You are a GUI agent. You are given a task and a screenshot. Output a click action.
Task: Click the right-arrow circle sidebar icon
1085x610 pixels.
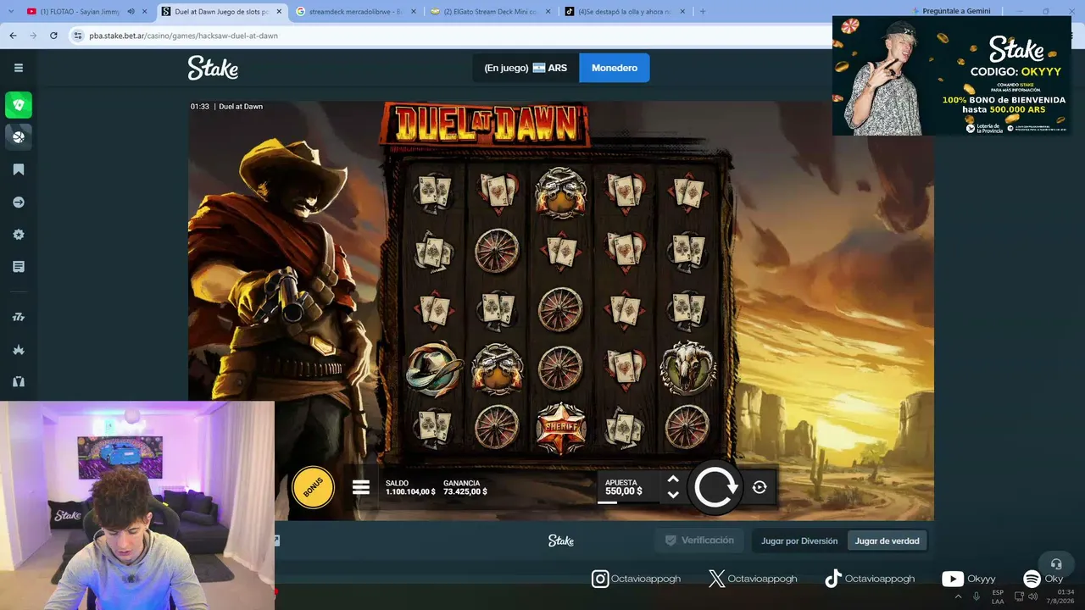(x=19, y=202)
